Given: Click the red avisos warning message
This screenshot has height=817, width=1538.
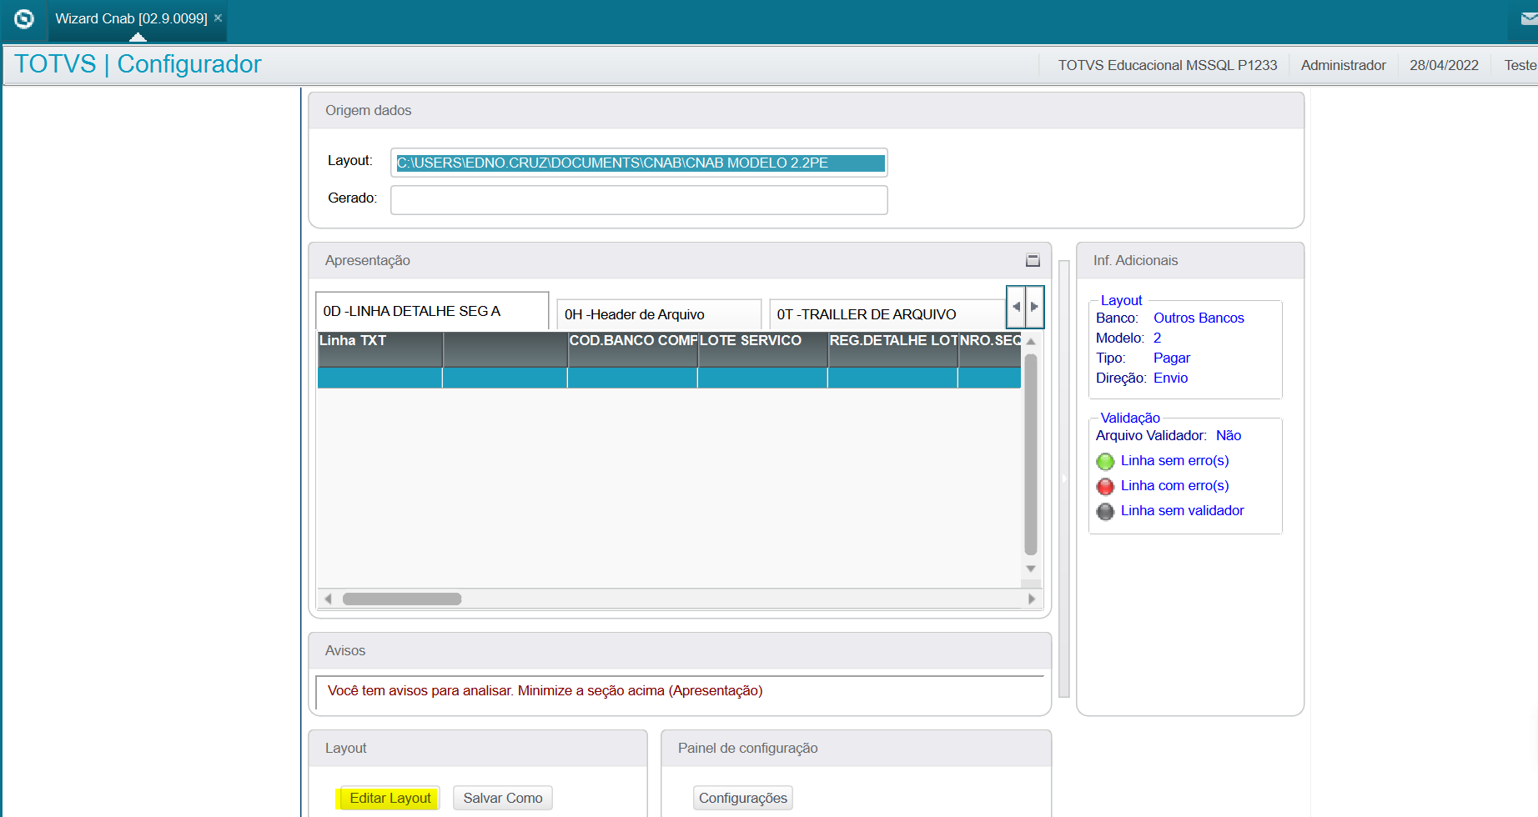Looking at the screenshot, I should tap(545, 690).
